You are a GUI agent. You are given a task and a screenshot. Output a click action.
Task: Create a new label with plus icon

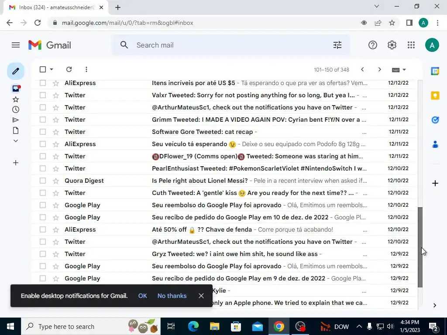16,163
